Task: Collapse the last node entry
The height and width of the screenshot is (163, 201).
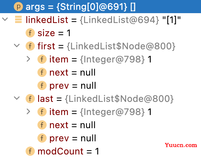Action: click(x=17, y=98)
